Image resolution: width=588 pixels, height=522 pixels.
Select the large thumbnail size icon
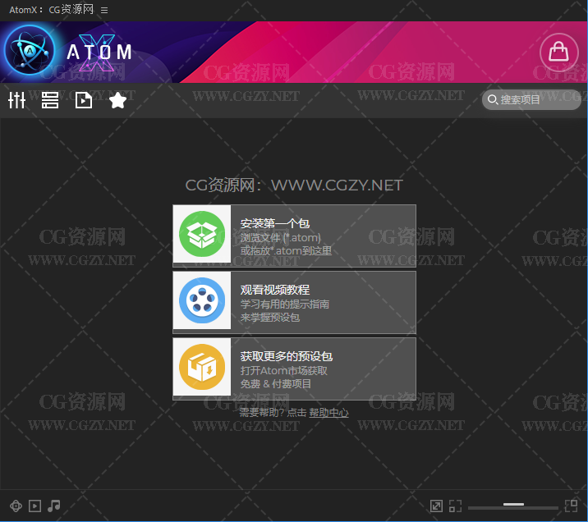[571, 506]
